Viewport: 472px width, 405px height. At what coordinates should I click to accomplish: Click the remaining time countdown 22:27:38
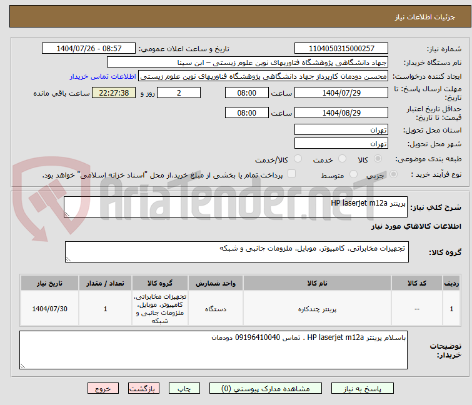114,92
